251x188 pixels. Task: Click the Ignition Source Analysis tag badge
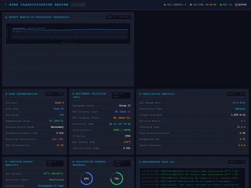(x=55, y=163)
